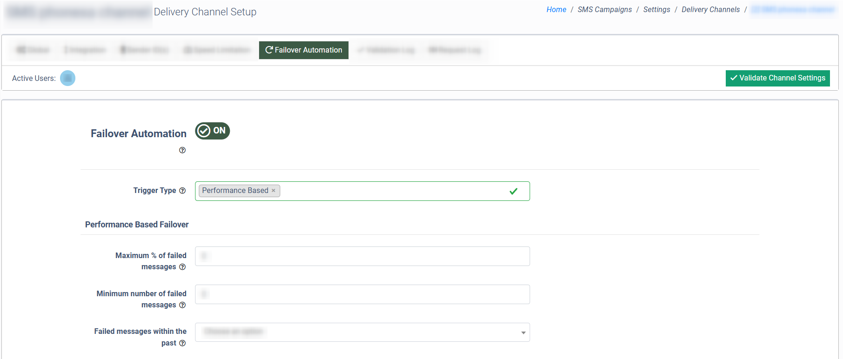Click the Performance Based tag label

235,191
